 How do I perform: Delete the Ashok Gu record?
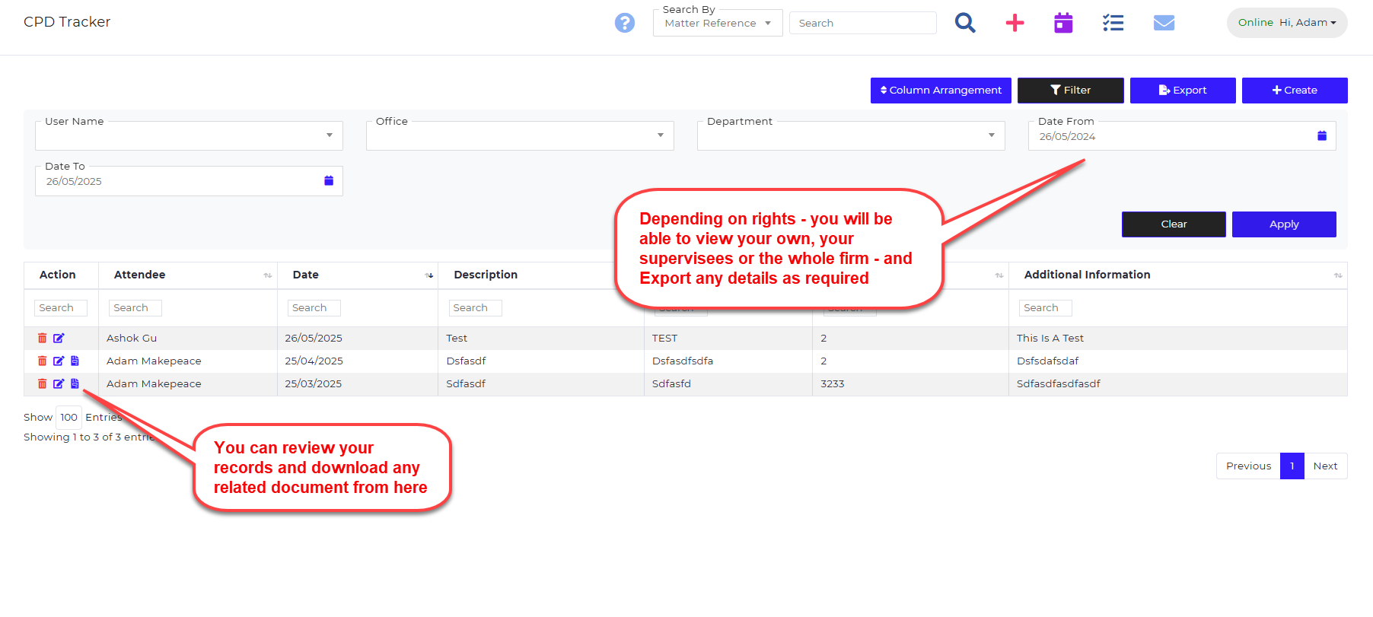43,338
